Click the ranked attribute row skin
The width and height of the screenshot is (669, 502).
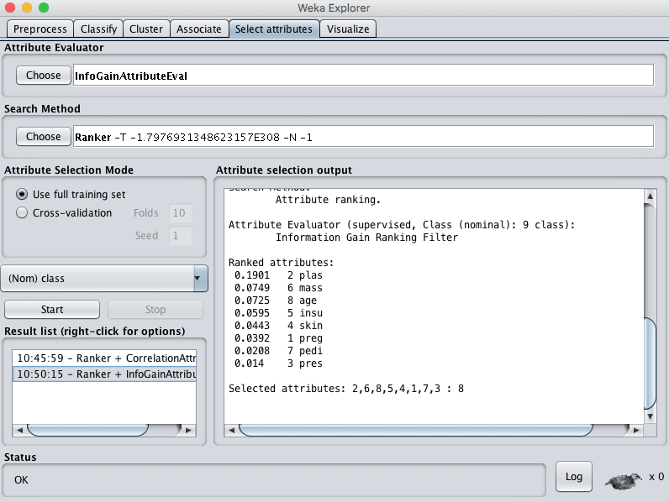coord(278,326)
